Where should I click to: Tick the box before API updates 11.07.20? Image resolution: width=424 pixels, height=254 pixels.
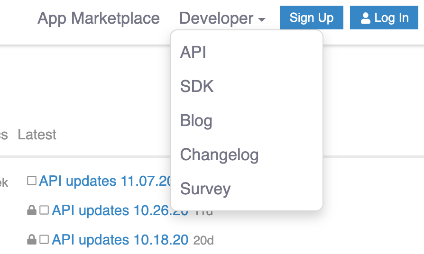coord(32,181)
